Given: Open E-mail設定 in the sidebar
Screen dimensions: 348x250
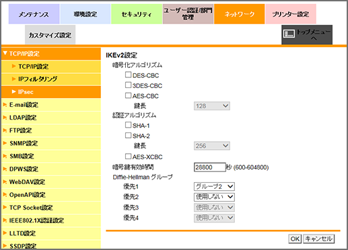Looking at the screenshot, I should [x=51, y=105].
